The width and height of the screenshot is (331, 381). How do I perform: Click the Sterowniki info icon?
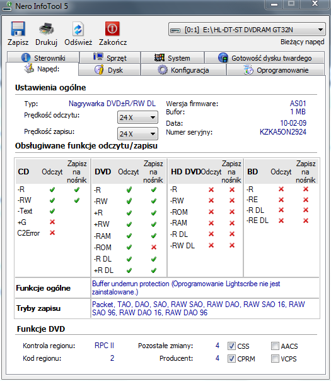point(26,57)
